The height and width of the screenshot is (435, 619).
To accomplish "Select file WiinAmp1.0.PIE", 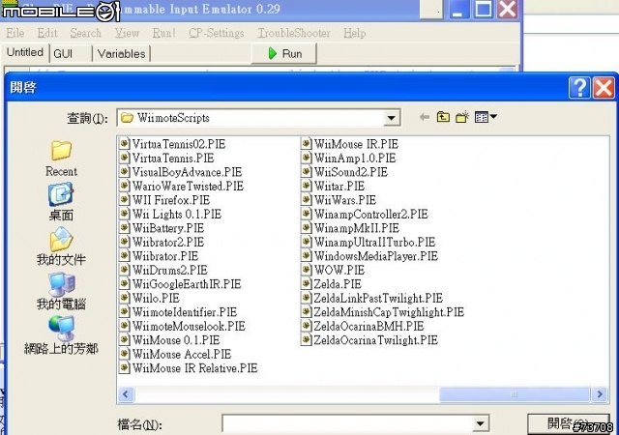I will (355, 158).
